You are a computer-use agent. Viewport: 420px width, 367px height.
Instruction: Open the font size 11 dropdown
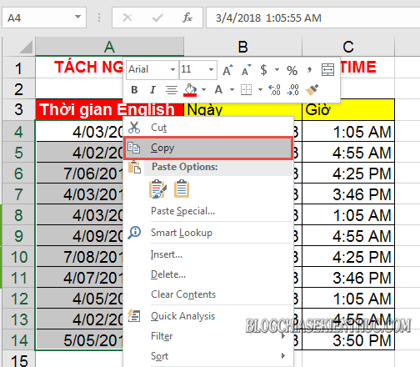[x=211, y=69]
